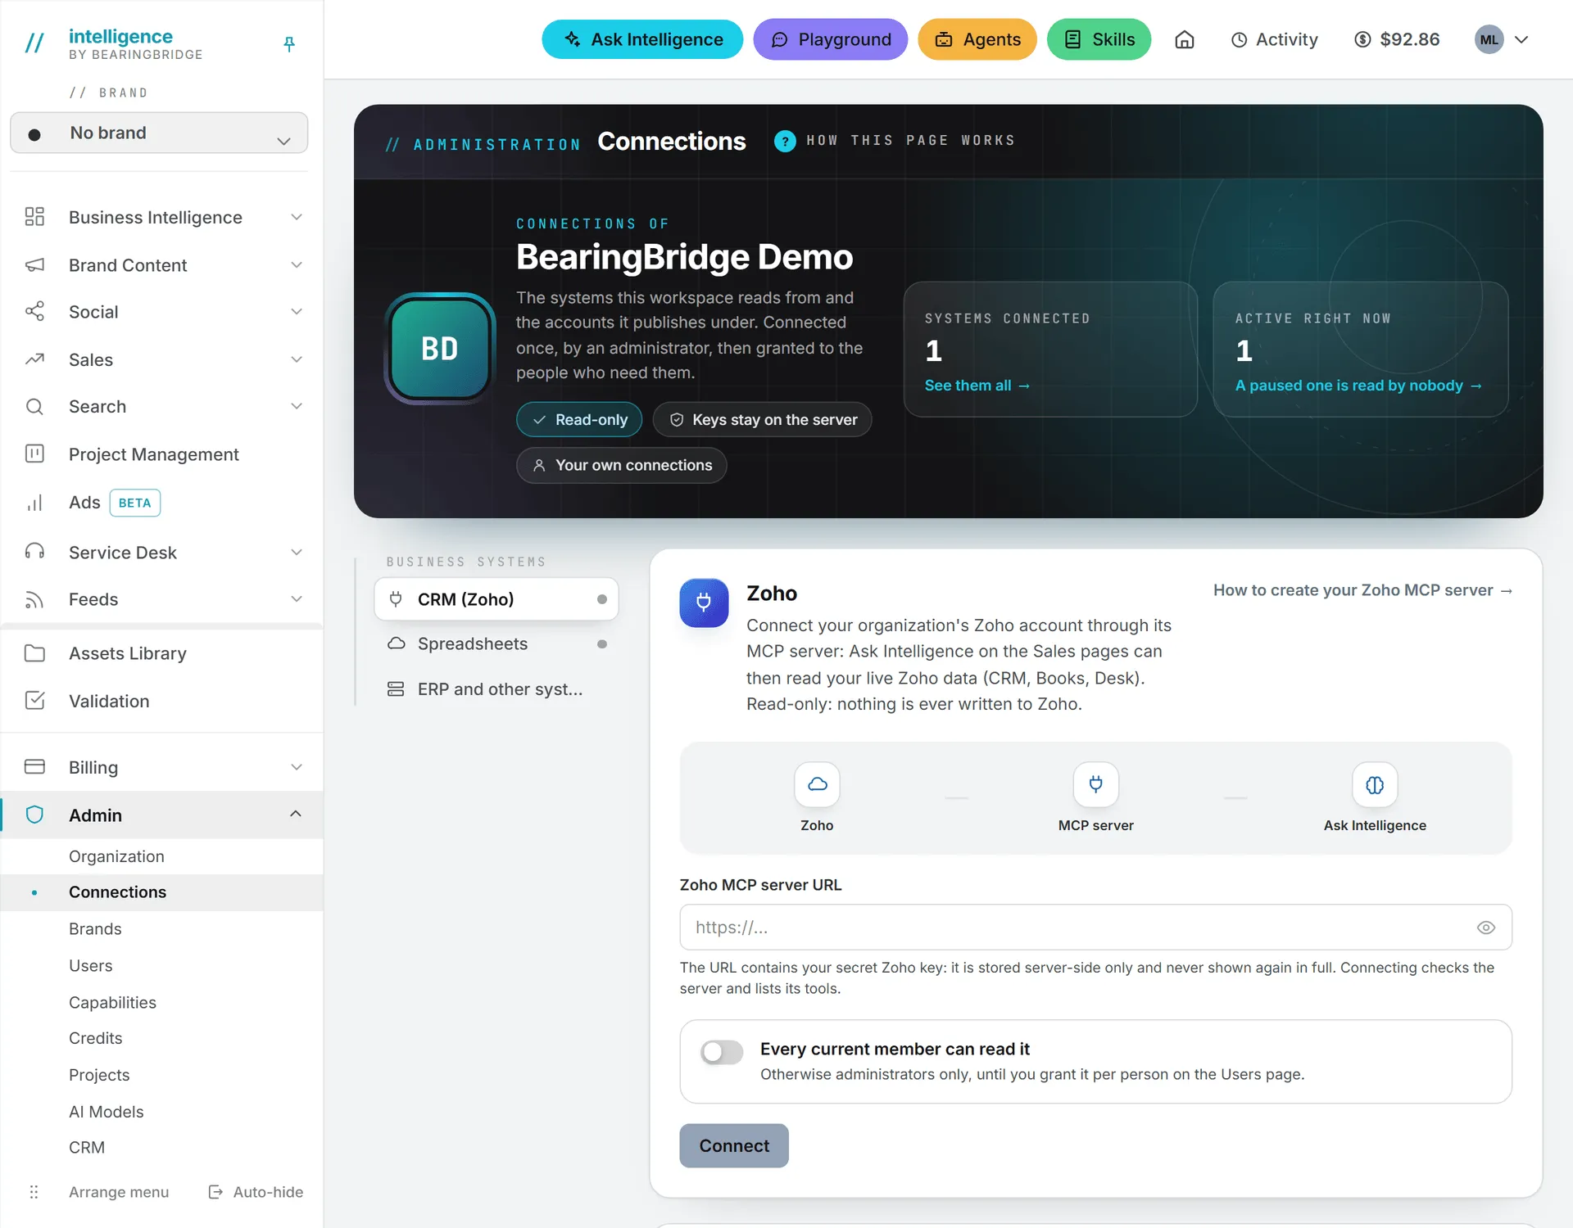Open the Skills page

tap(1099, 39)
